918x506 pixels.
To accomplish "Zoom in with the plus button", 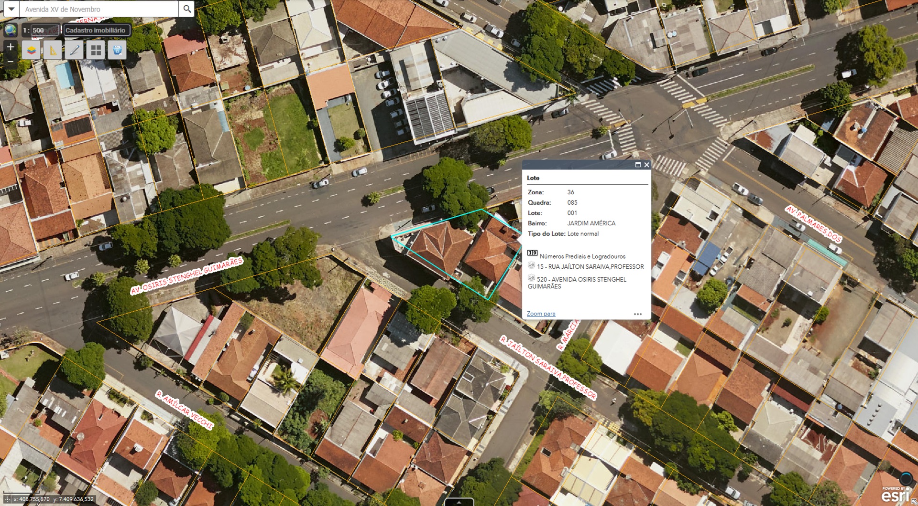I will pyautogui.click(x=11, y=47).
